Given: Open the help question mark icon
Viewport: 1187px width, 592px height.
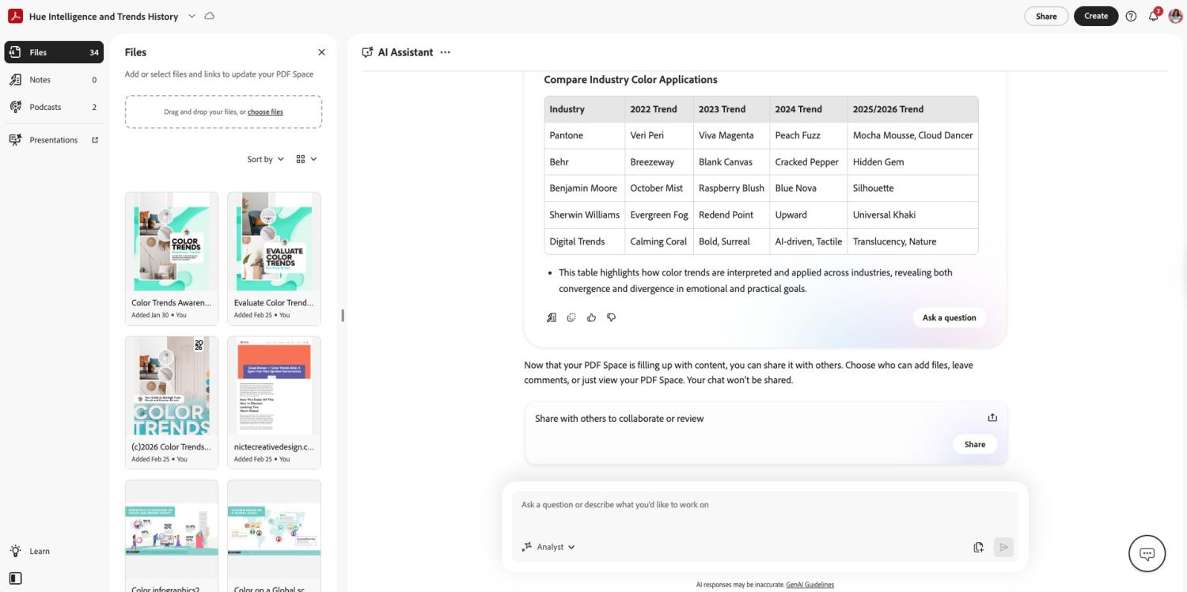Looking at the screenshot, I should 1131,16.
